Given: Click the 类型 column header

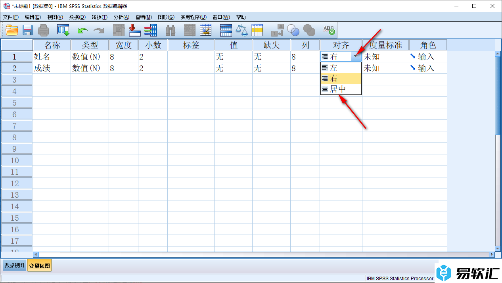Looking at the screenshot, I should click(x=90, y=45).
